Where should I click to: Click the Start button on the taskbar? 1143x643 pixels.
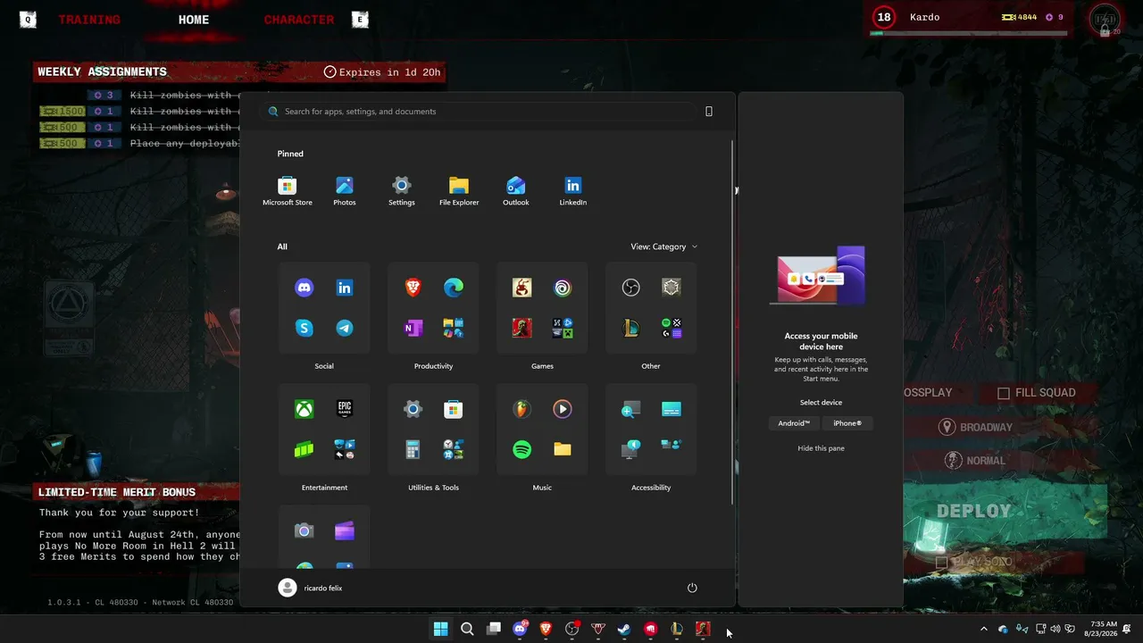441,629
